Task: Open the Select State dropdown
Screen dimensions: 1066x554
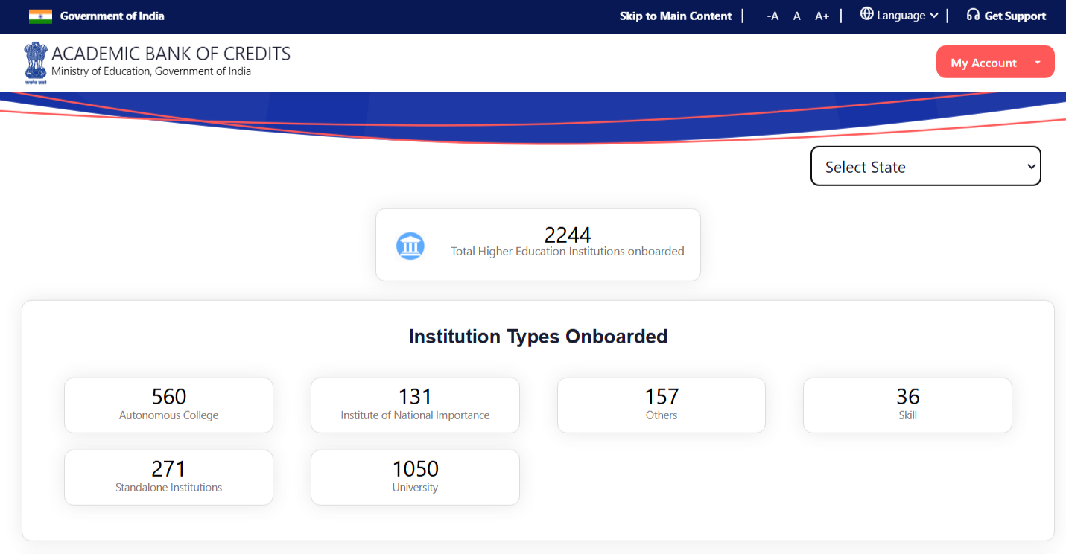Action: click(x=925, y=166)
